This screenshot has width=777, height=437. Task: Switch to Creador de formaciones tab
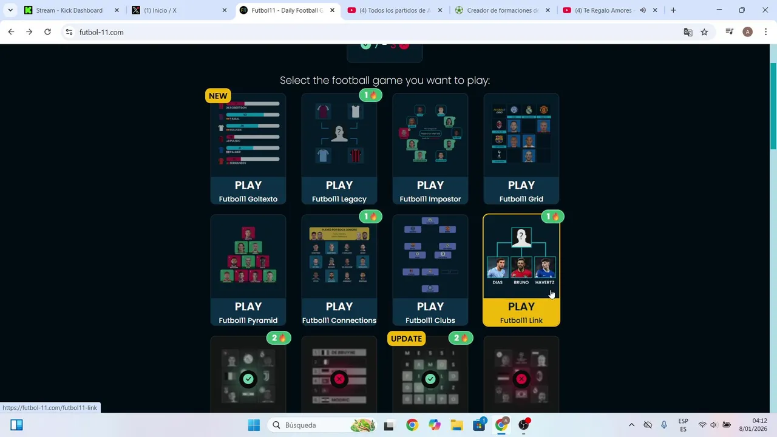click(x=503, y=10)
